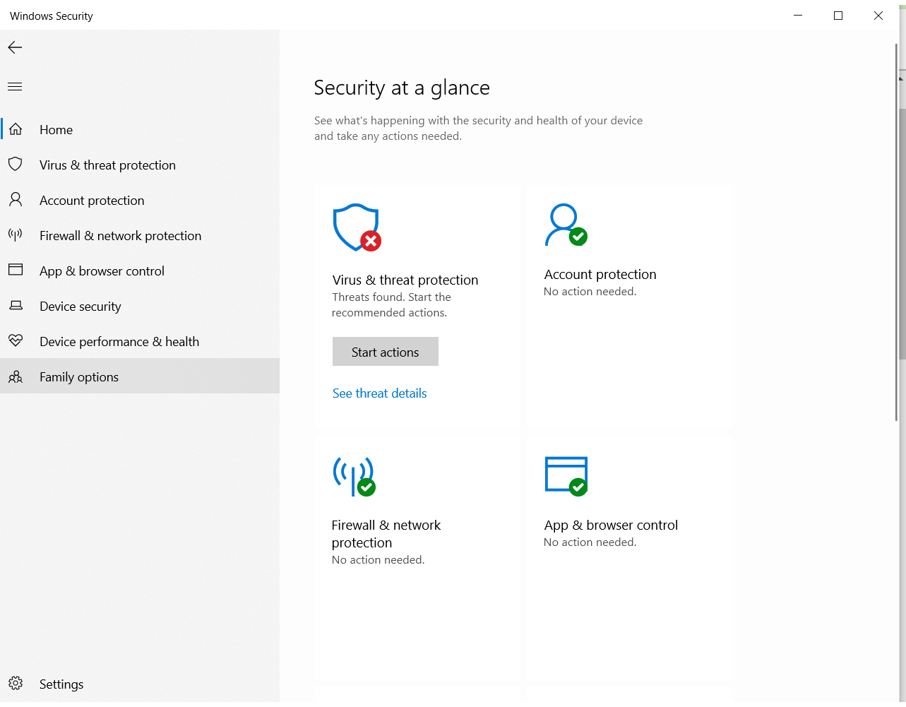Click Virus & threat protection card title
Image resolution: width=906 pixels, height=707 pixels.
click(x=405, y=280)
